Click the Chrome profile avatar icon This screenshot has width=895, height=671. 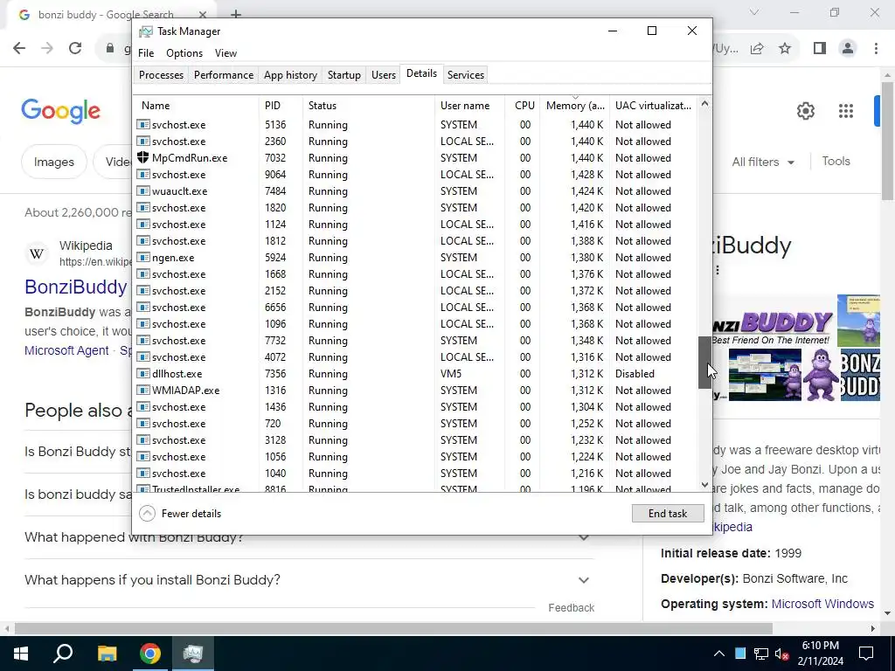848,49
